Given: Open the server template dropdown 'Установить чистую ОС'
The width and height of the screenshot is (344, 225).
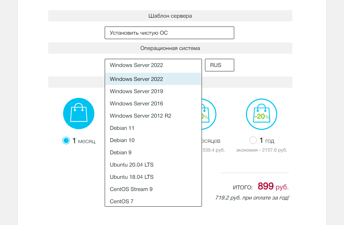Looking at the screenshot, I should (169, 33).
